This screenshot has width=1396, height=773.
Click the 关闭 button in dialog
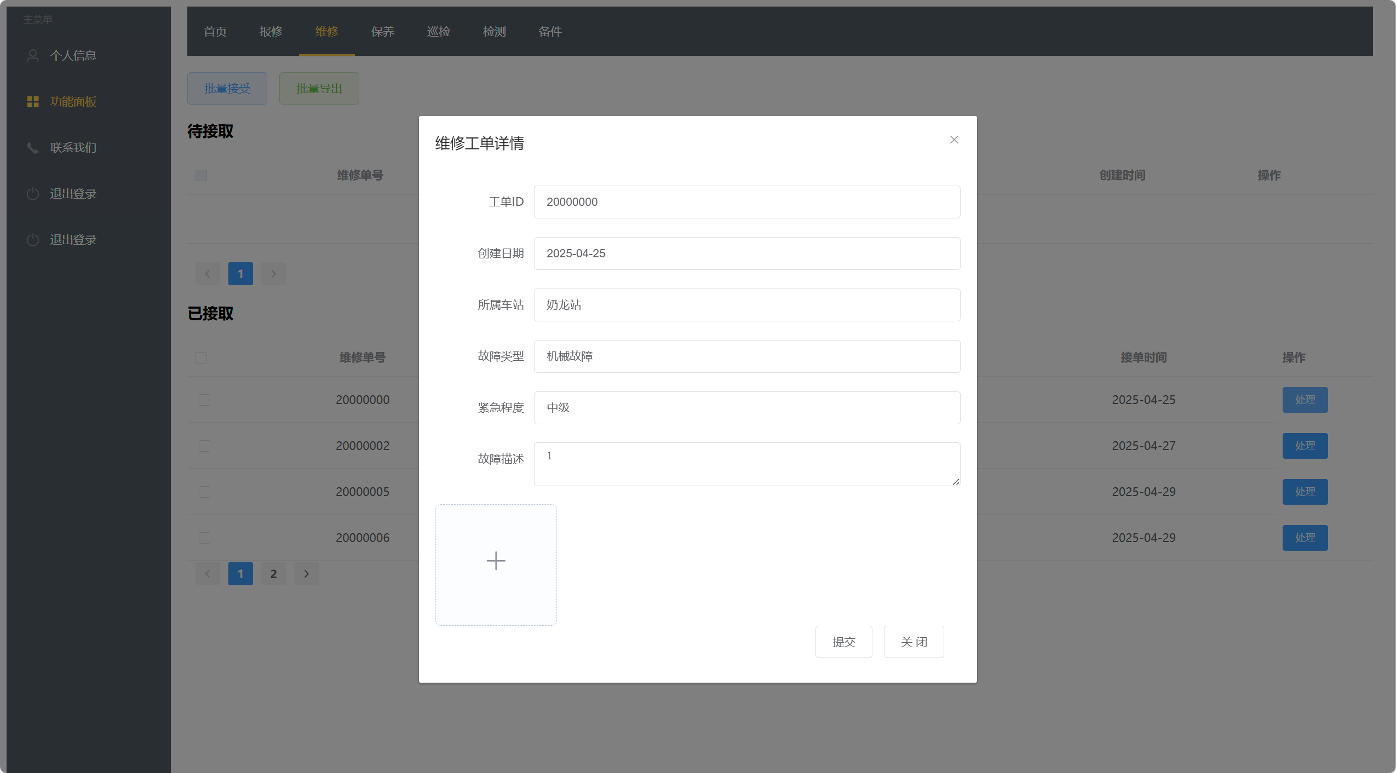(913, 642)
